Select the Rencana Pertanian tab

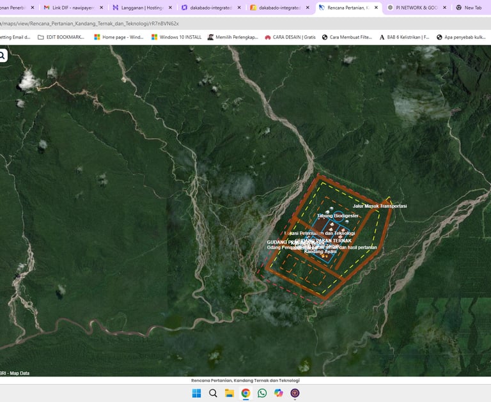click(348, 8)
